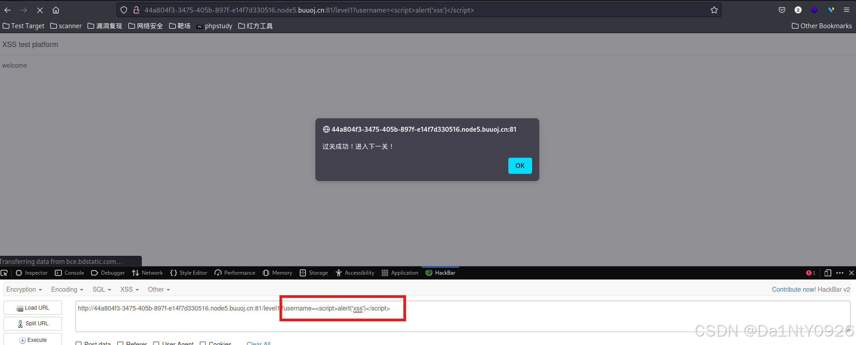Click the browser forward arrow
The height and width of the screenshot is (345, 856).
tap(24, 10)
